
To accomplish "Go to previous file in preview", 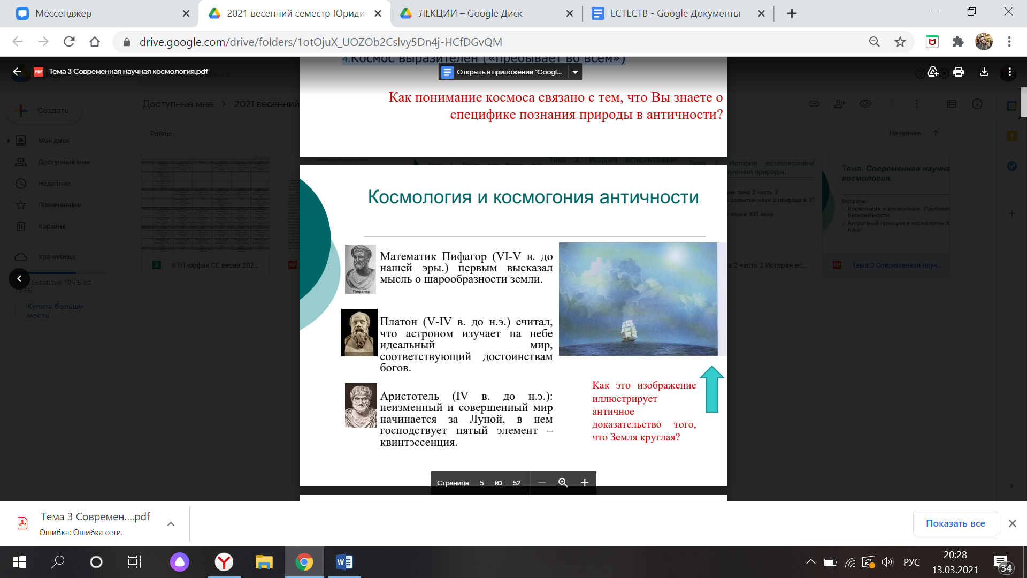I will pos(19,278).
